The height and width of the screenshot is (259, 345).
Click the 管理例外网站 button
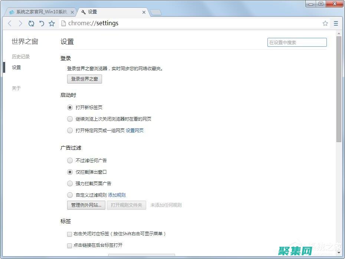pos(86,205)
